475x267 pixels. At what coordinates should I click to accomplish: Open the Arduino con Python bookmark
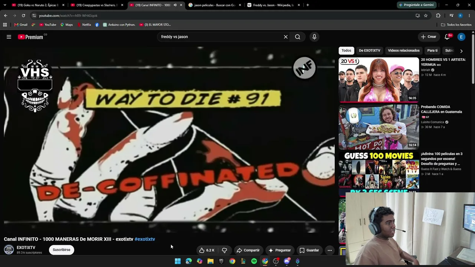point(119,25)
